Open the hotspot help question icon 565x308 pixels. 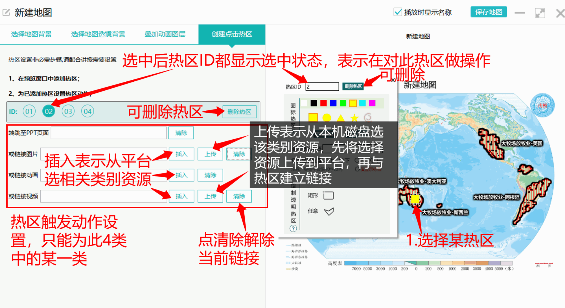[293, 228]
